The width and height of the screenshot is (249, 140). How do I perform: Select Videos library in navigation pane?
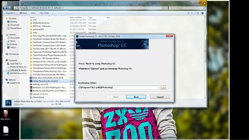click(13, 47)
